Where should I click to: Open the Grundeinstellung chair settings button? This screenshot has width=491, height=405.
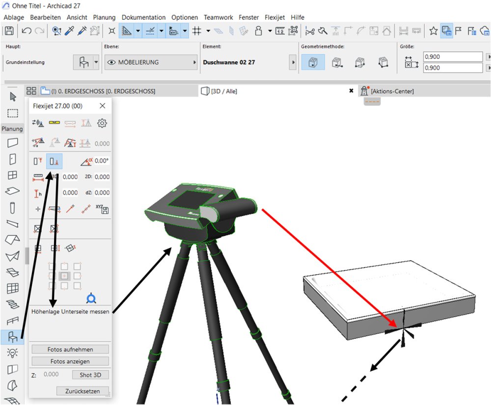(83, 62)
